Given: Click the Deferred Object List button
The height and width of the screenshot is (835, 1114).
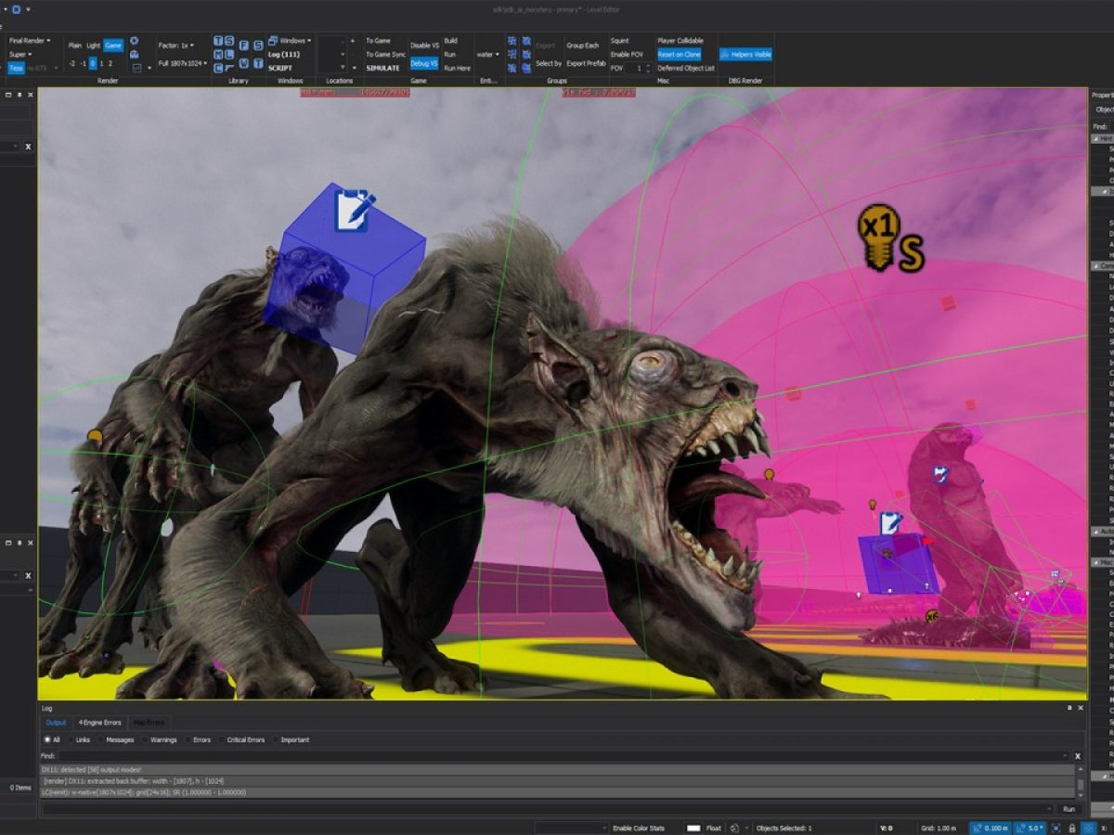Looking at the screenshot, I should point(686,68).
